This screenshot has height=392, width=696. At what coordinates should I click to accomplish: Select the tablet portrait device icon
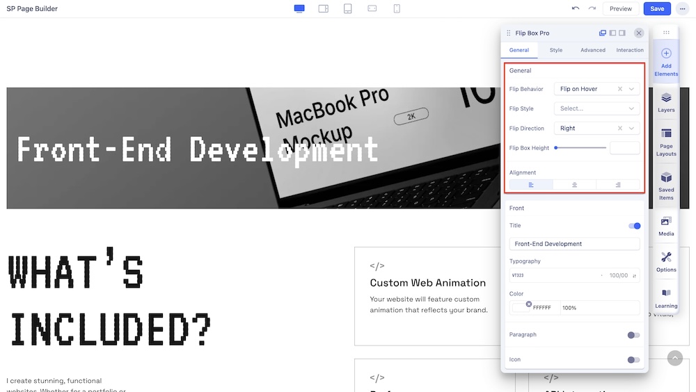(x=347, y=8)
